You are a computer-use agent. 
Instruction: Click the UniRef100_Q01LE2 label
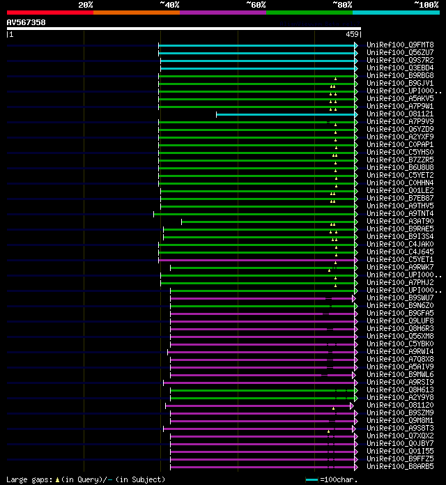400,191
